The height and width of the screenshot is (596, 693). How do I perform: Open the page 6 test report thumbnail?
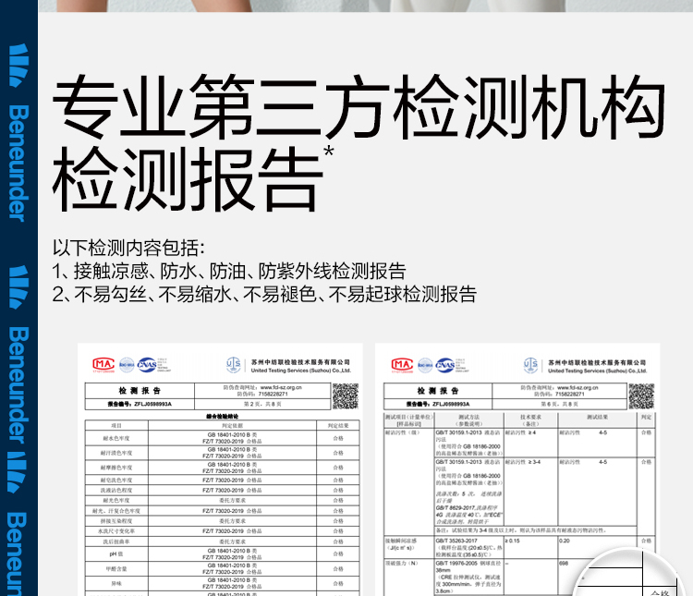pyautogui.click(x=517, y=469)
